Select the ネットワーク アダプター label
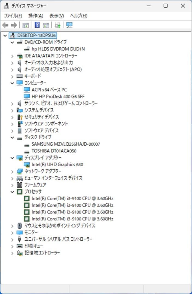Image resolution: width=192 pixels, height=294 pixels. pyautogui.click(x=43, y=171)
